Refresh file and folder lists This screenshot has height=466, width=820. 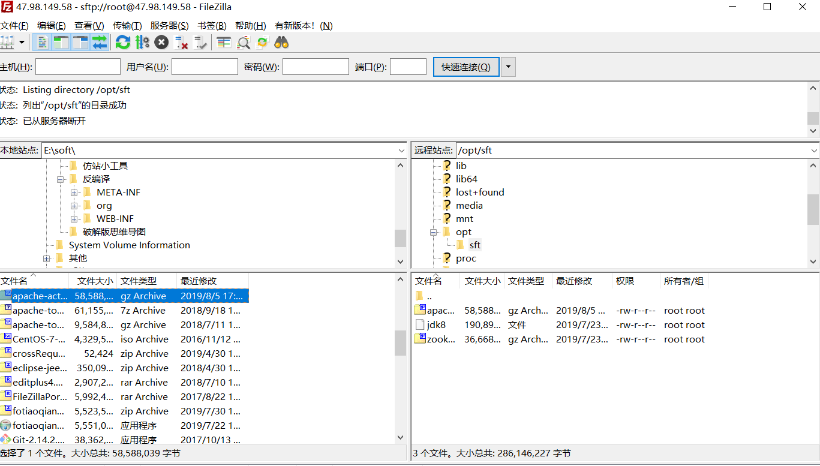tap(123, 43)
